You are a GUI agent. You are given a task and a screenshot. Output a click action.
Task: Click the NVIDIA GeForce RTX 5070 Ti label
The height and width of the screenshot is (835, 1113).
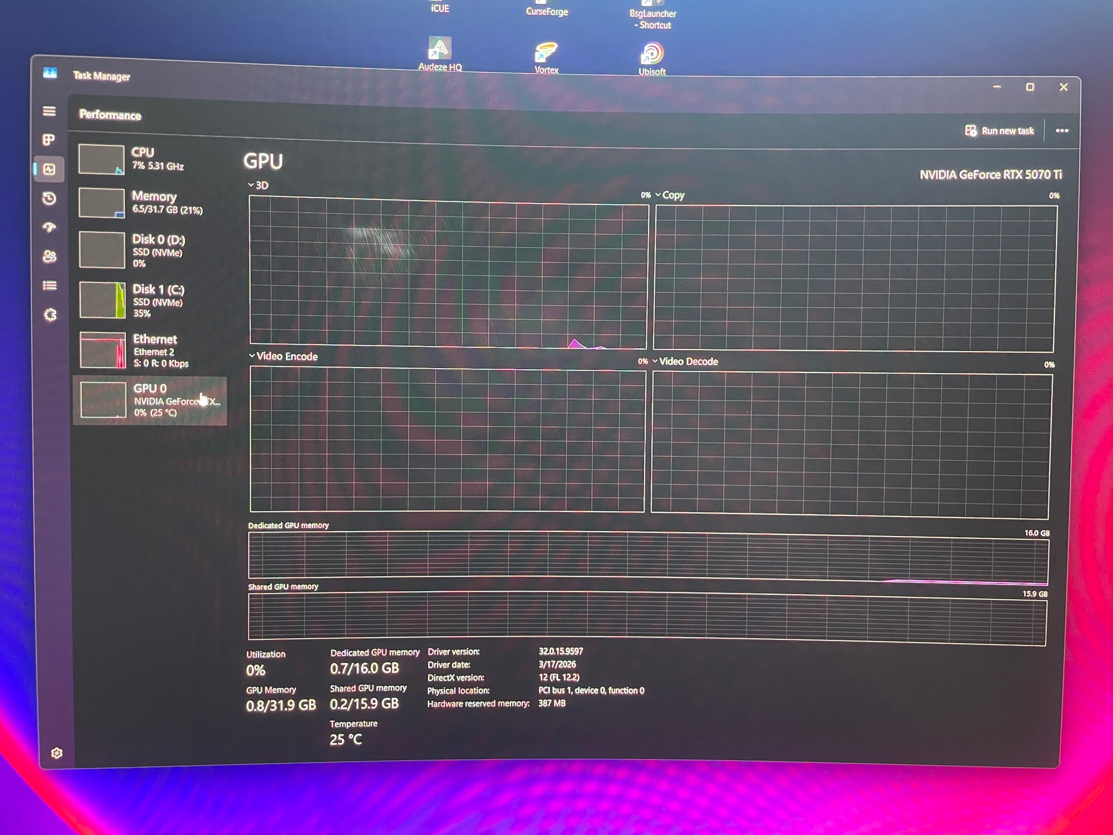tap(990, 175)
